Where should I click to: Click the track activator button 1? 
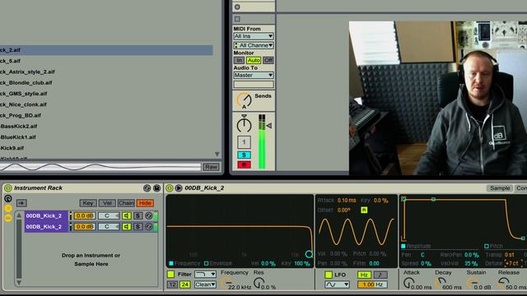tap(244, 142)
